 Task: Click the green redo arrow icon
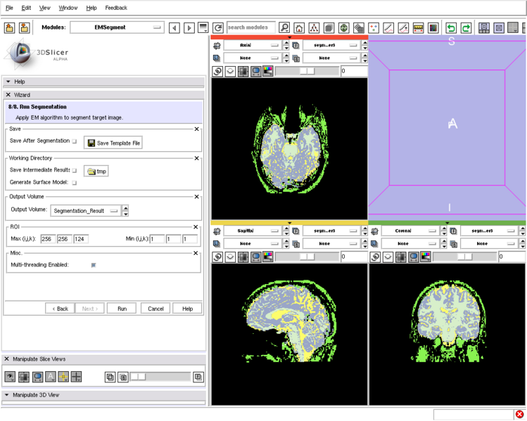[x=466, y=28]
